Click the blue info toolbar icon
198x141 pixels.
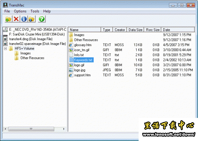coord(24,19)
